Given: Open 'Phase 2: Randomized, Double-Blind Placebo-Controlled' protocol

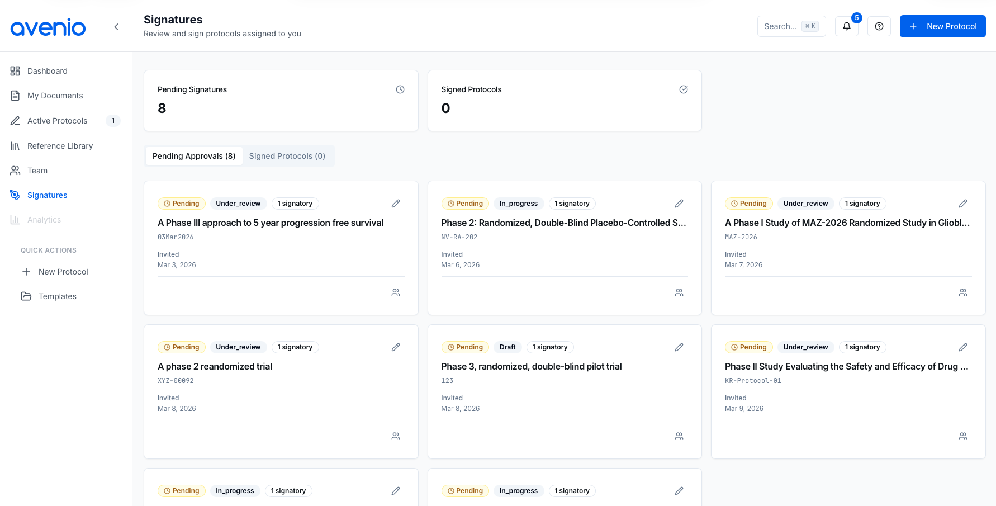Looking at the screenshot, I should pyautogui.click(x=563, y=223).
